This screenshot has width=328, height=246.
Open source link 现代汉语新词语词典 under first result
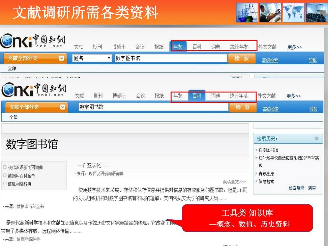[106, 174]
